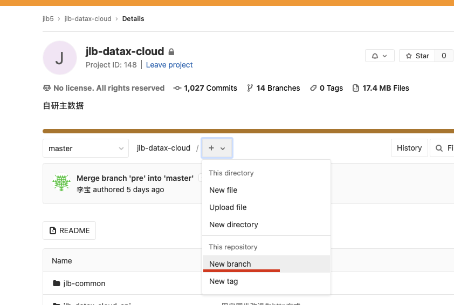Click the search magnifier icon near History
Viewport: 454px width, 305px height.
439,148
